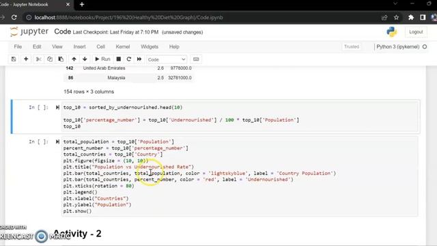Open the Edit menu
437x246 pixels.
[x=37, y=46]
